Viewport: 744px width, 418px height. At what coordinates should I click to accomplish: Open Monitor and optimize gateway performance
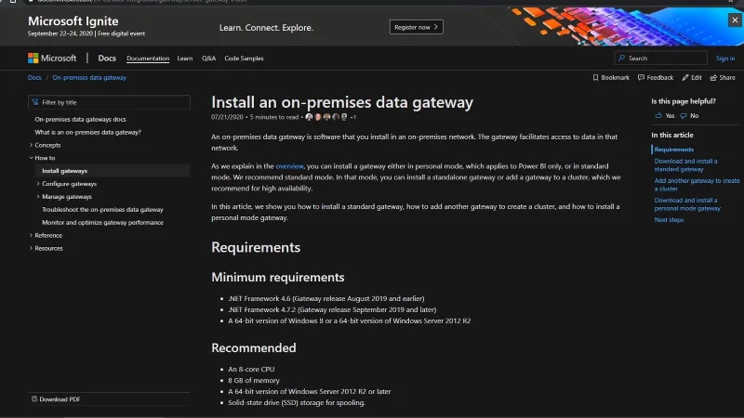pyautogui.click(x=102, y=222)
